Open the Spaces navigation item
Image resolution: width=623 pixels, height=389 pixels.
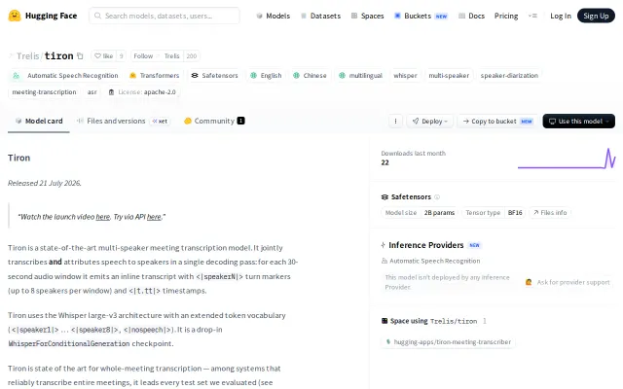pos(368,16)
